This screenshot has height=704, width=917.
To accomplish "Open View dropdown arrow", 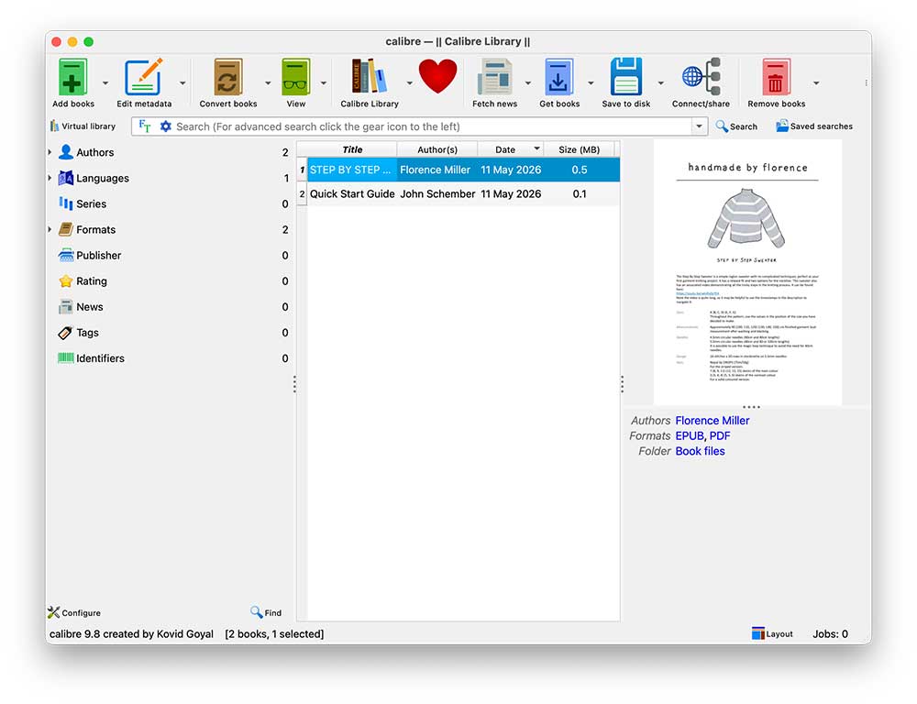I will pos(324,83).
